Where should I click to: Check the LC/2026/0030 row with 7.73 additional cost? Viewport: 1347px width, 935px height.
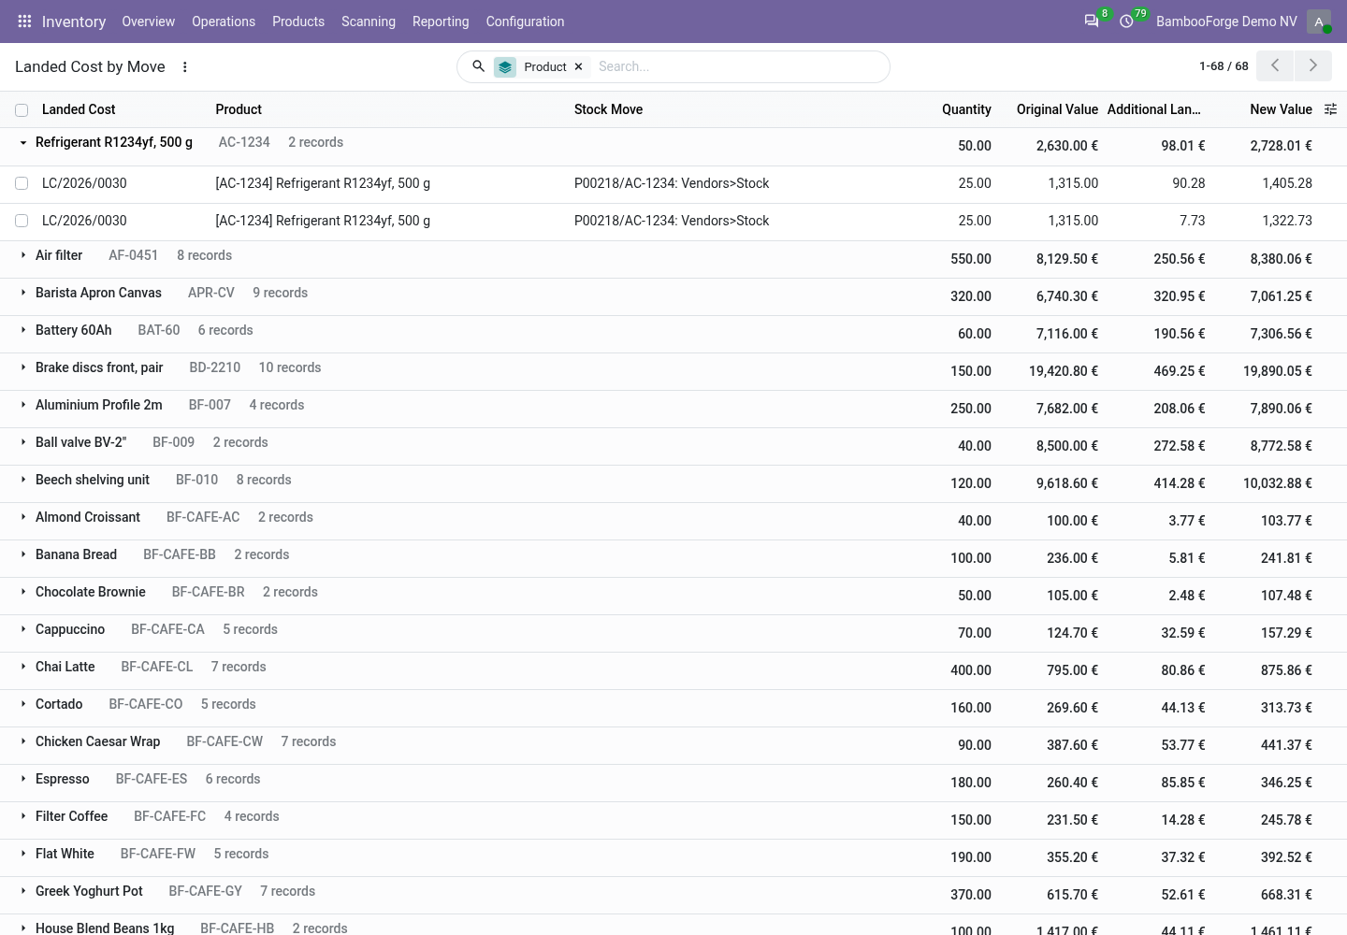click(x=22, y=221)
